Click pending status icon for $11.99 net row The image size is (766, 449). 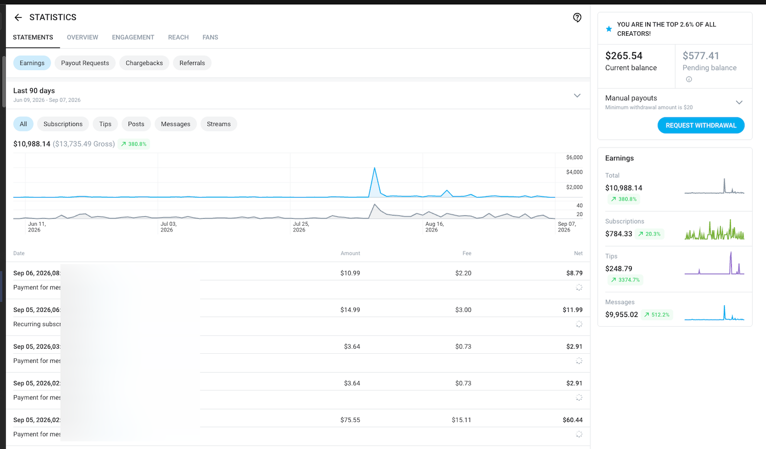click(579, 325)
